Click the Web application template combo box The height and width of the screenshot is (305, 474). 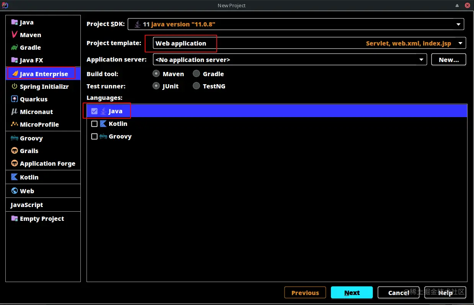click(309, 43)
